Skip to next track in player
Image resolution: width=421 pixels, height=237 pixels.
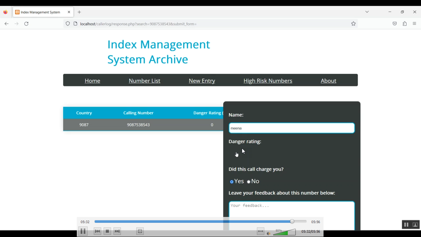coord(117,231)
